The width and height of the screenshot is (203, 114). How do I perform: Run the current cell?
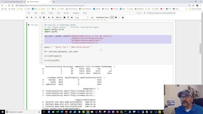tap(59, 17)
